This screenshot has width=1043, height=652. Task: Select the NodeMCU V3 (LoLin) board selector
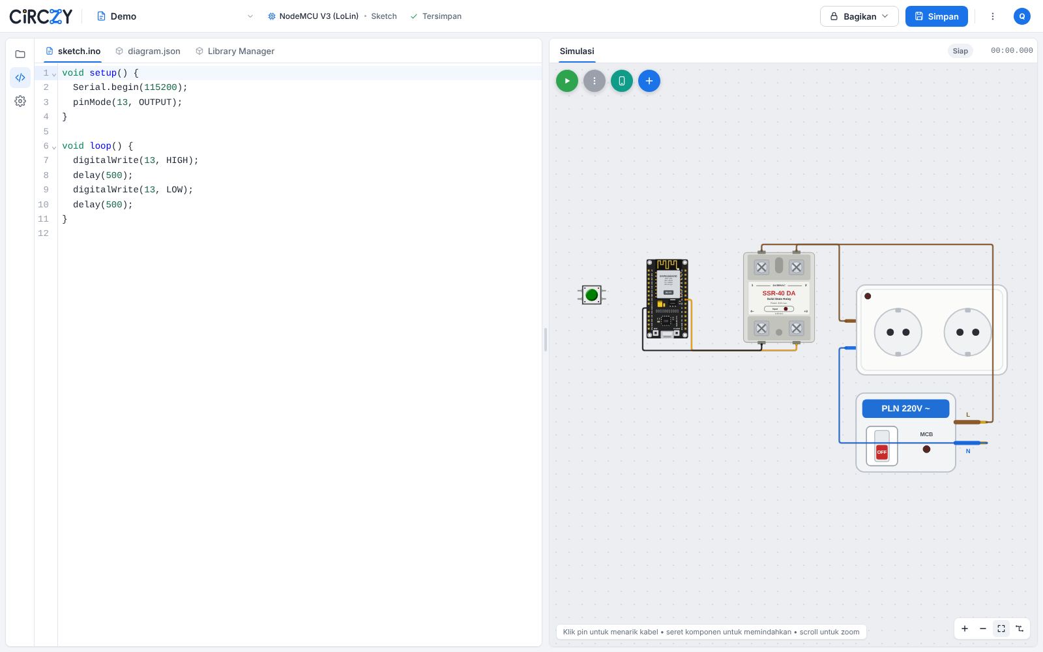[x=313, y=16]
